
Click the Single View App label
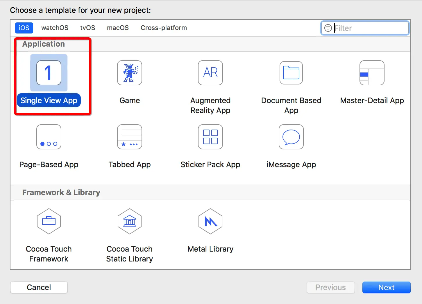(x=49, y=100)
